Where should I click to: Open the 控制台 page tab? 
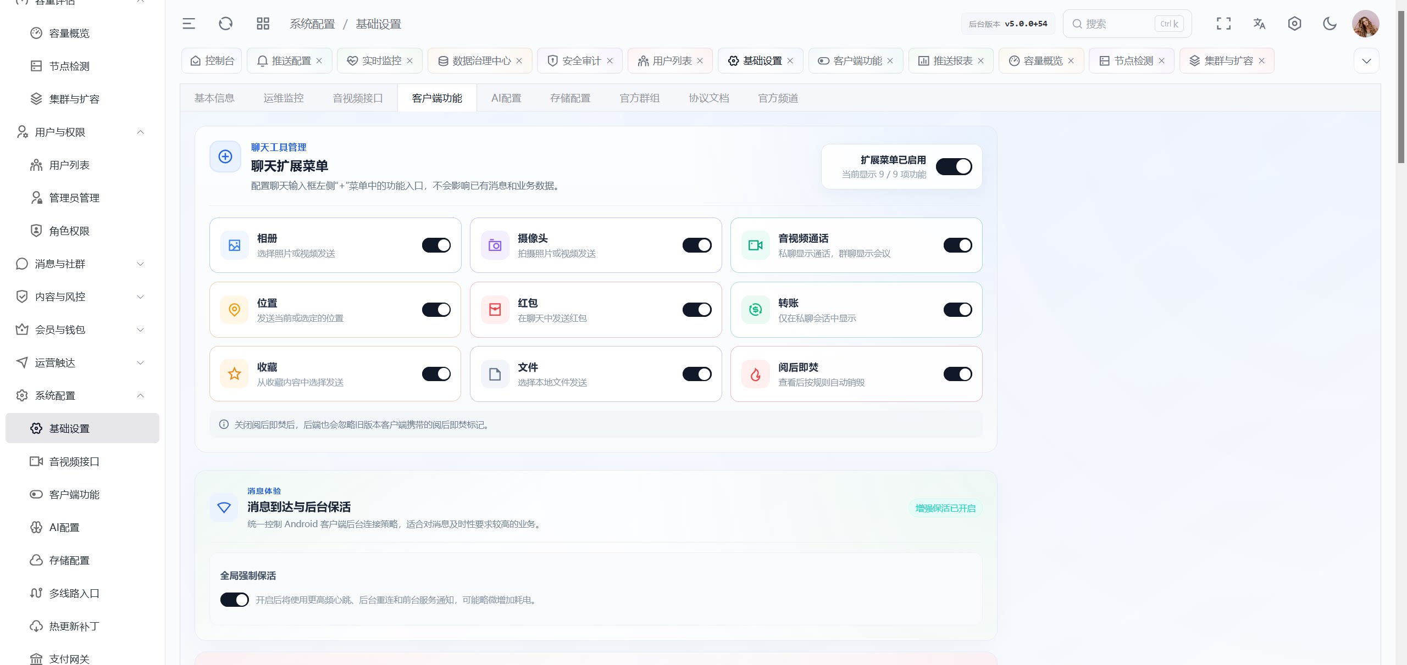(x=212, y=60)
